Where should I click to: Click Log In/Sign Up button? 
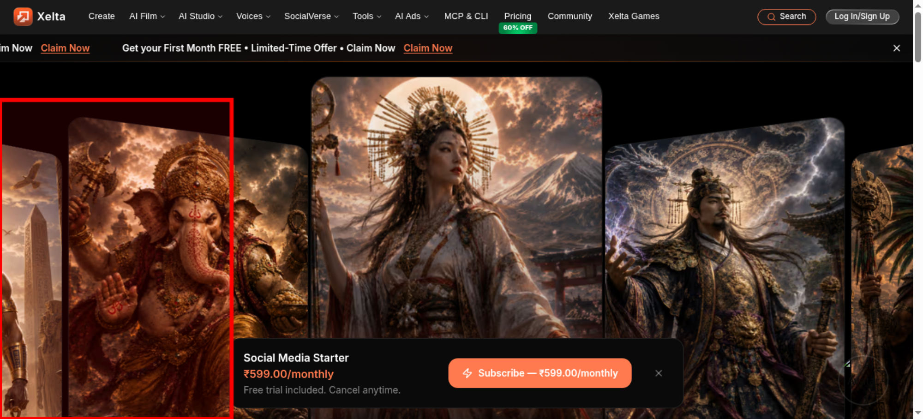tap(862, 17)
